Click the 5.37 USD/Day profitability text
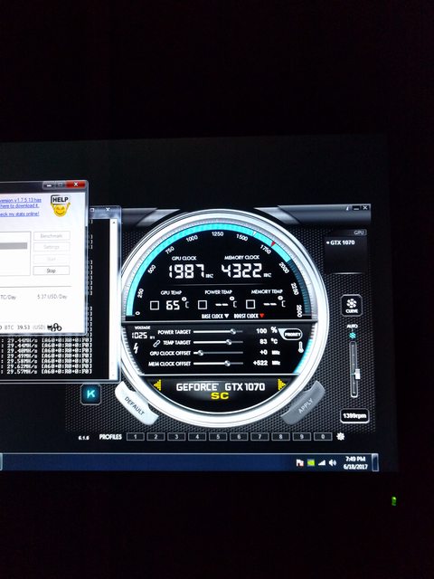The width and height of the screenshot is (434, 579). (x=52, y=297)
